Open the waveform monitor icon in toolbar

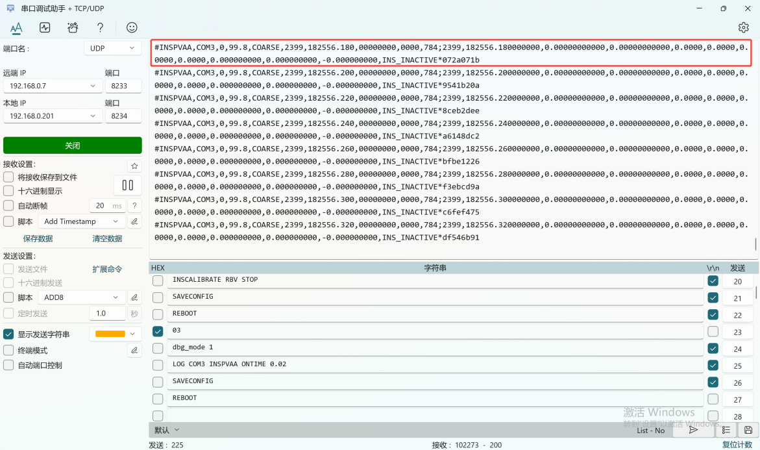45,28
